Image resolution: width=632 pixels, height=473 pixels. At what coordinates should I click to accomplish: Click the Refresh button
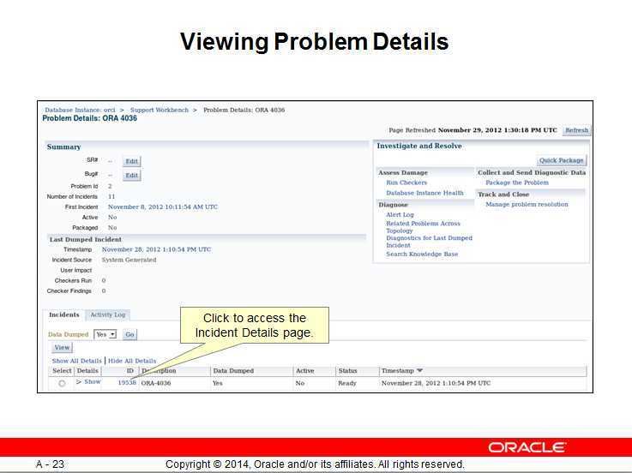(577, 130)
